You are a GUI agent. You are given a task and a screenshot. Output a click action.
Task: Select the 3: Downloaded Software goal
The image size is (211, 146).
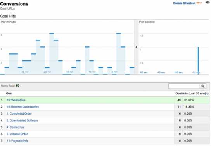tap(22, 120)
